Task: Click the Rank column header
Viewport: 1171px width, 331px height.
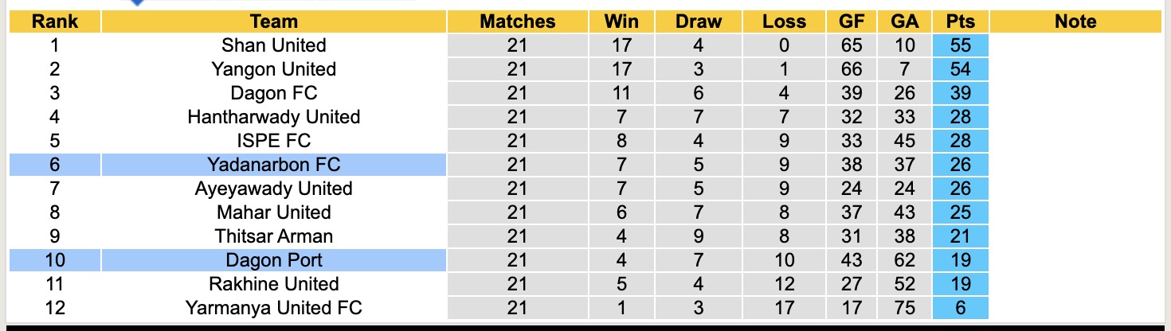Action: (x=54, y=21)
